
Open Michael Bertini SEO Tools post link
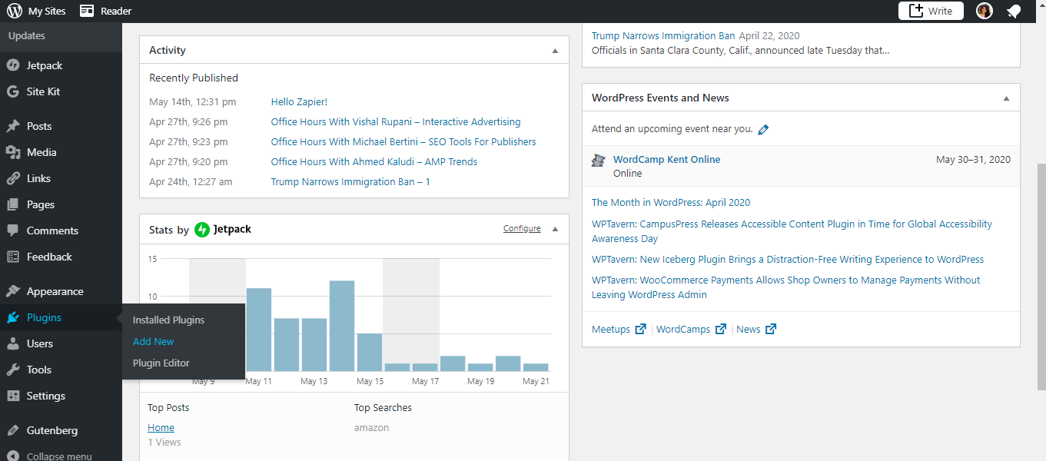(x=403, y=141)
